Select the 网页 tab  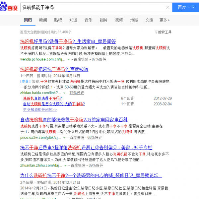pos(28,20)
